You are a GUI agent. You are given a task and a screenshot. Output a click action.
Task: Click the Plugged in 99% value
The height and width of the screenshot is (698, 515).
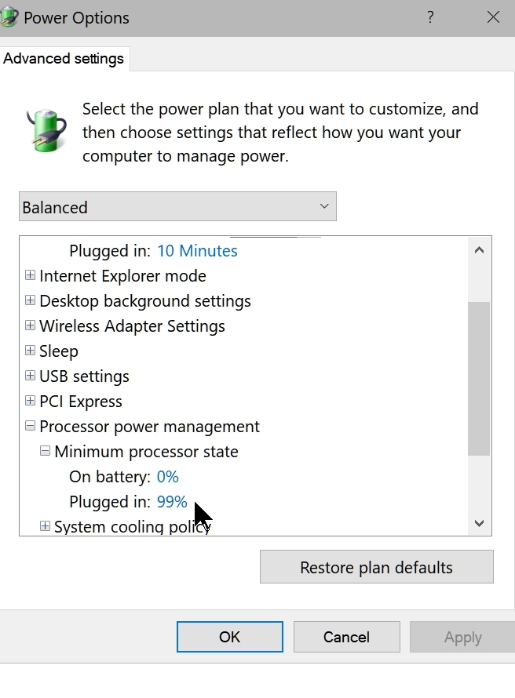(x=172, y=501)
